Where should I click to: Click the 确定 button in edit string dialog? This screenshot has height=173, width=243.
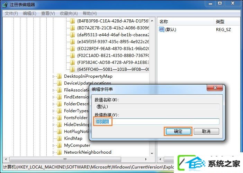178,132
